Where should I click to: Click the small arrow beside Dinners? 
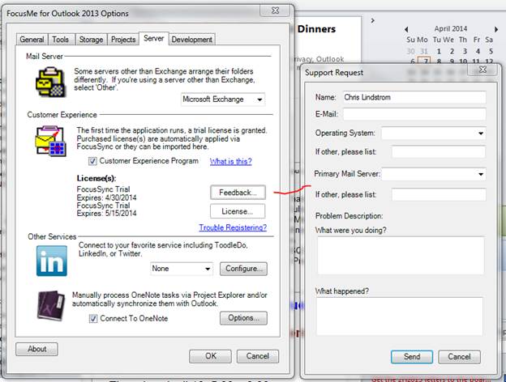(x=373, y=20)
